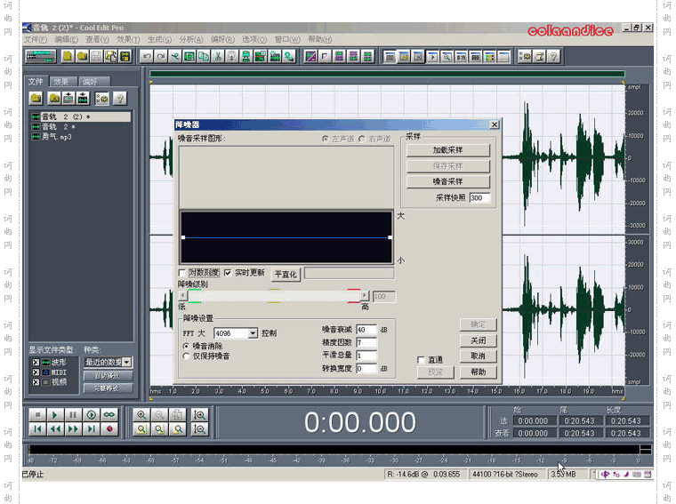Viewport: 676px width, 504px height.
Task: Click the Stop transport button
Action: (37, 415)
